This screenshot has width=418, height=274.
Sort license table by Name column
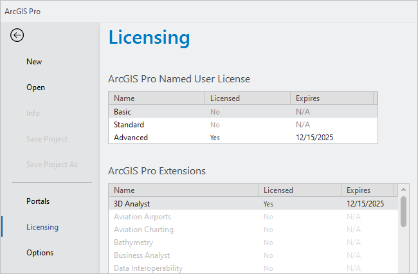coord(157,98)
